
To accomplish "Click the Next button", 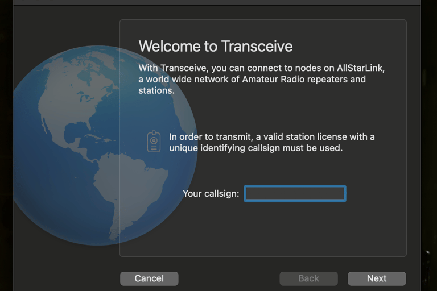I will click(x=377, y=278).
